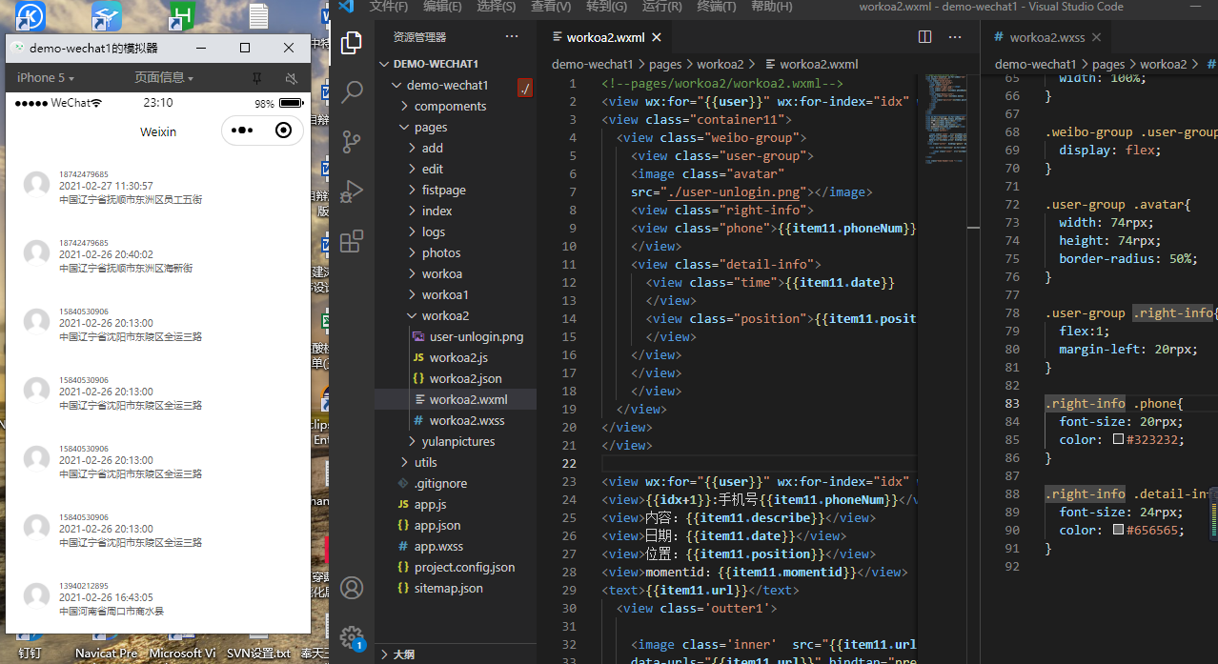Expand the compoments folder
The height and width of the screenshot is (664, 1218).
tap(450, 106)
